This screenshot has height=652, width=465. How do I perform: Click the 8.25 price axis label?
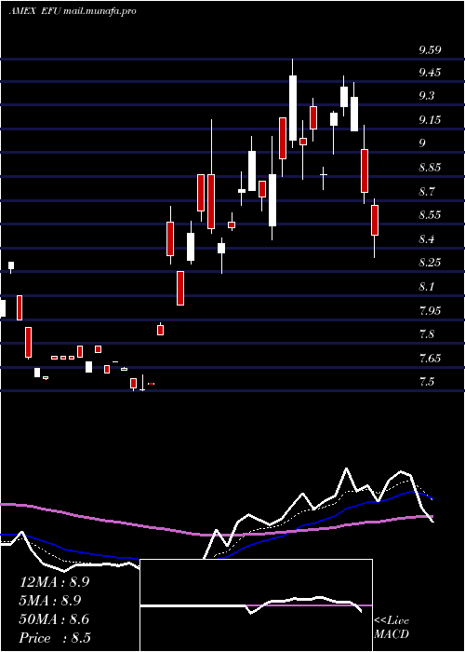pos(430,263)
